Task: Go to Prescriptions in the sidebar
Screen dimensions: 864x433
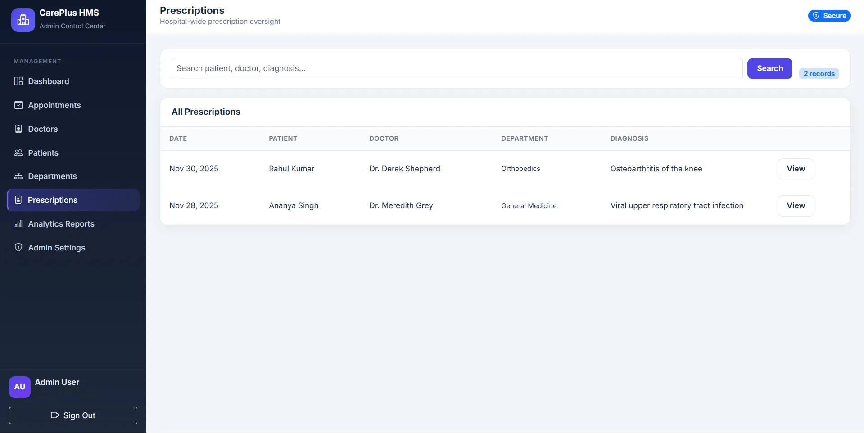Action: tap(73, 200)
